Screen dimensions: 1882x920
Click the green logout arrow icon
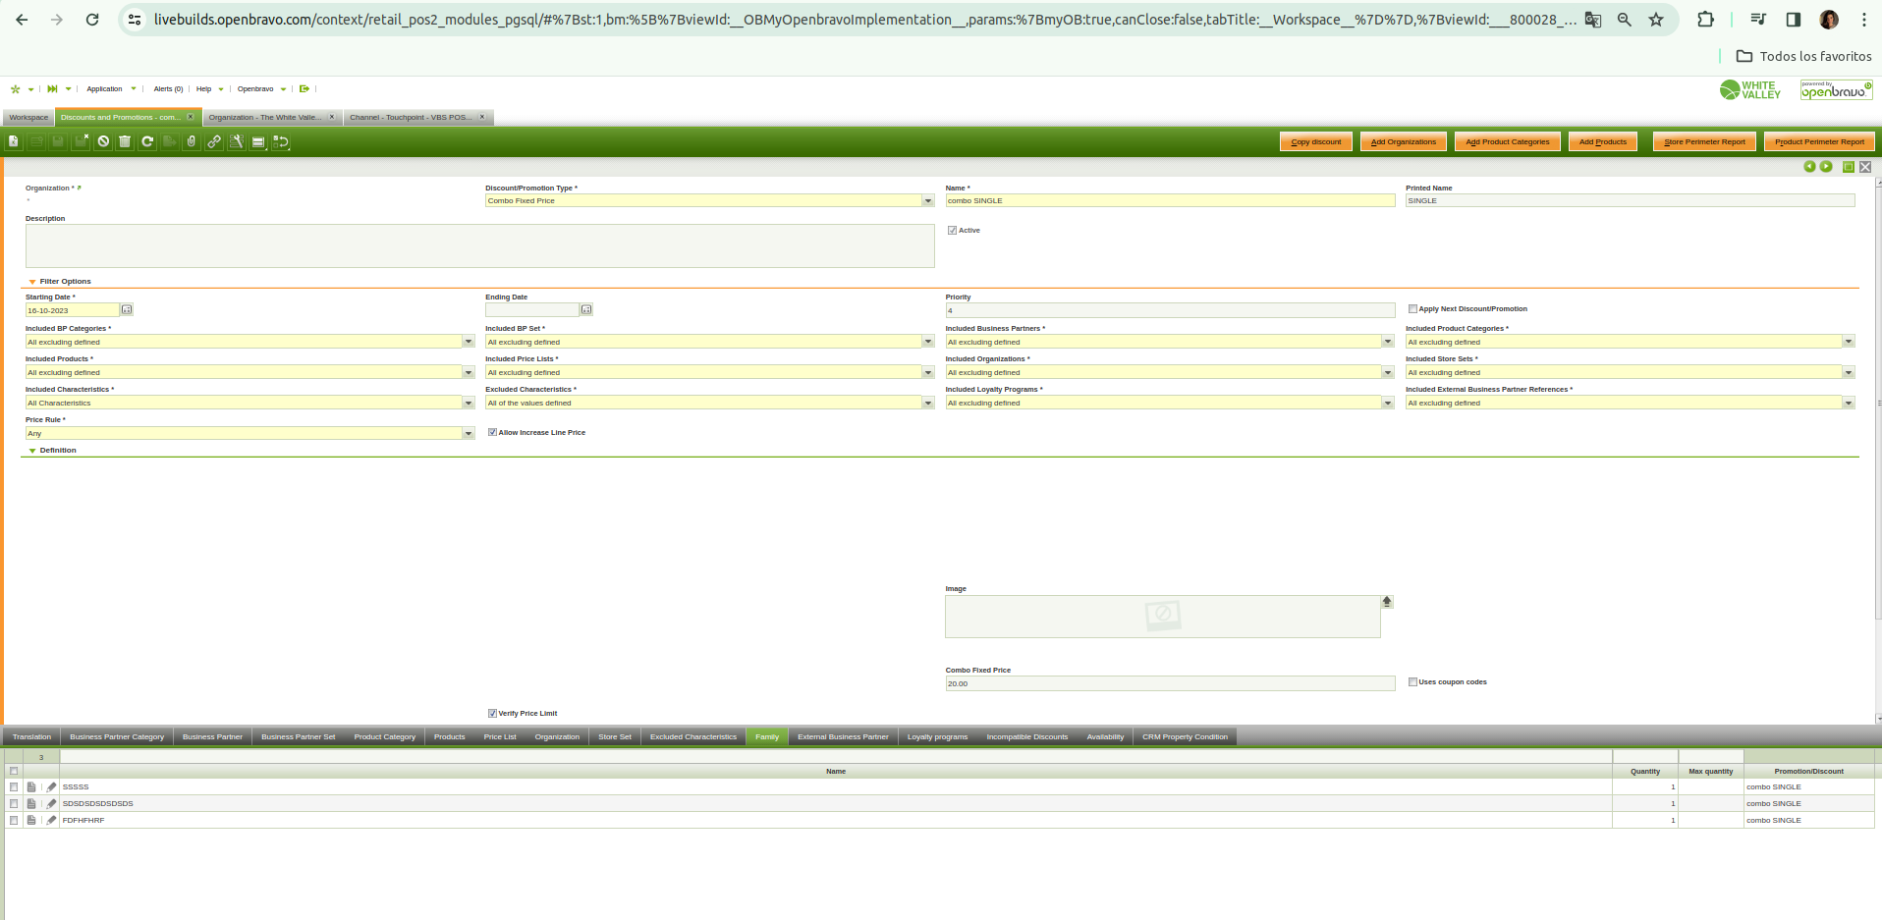[304, 89]
